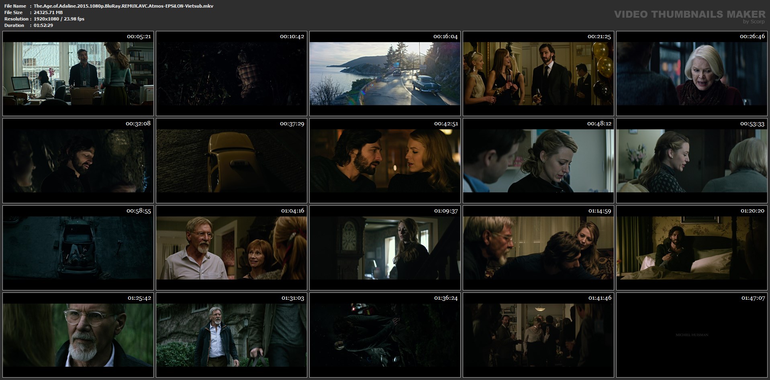Screen dimensions: 770x380
Task: Select the thumbnail at 00:05:21
Action: pos(78,74)
